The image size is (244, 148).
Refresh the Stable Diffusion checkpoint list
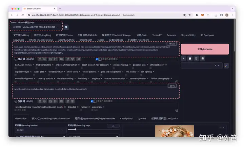click(66, 27)
